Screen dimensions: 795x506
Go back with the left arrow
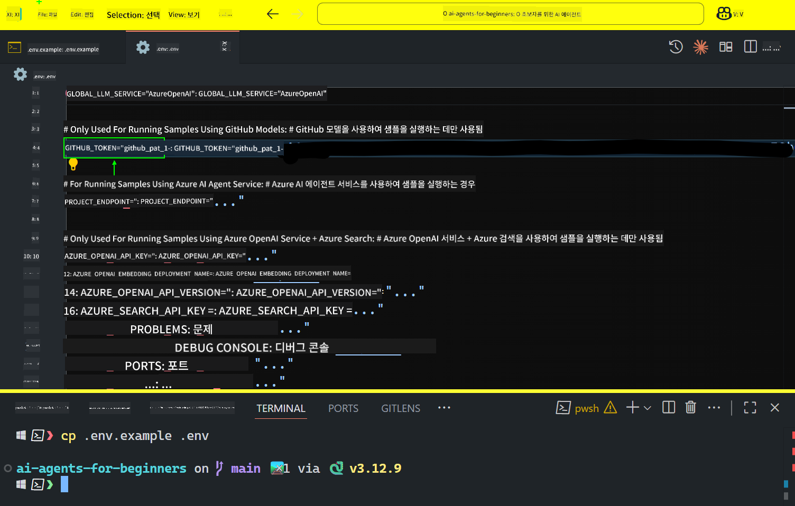pos(273,14)
